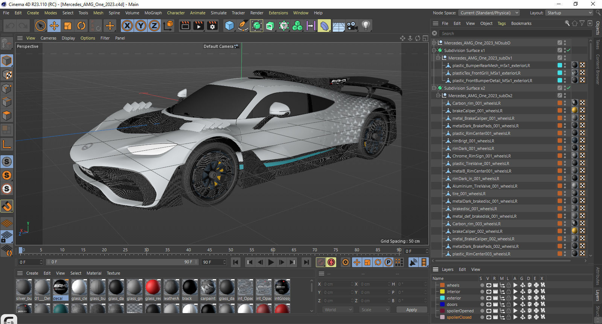Collapse the Subdivision Surface x2 tree node

[x=434, y=88]
